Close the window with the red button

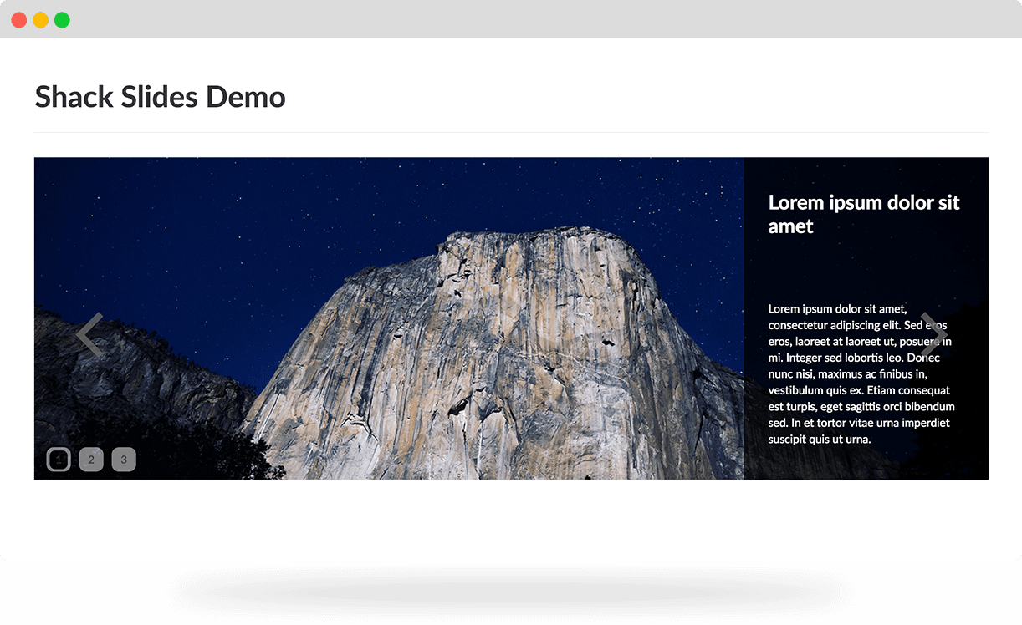(x=18, y=20)
